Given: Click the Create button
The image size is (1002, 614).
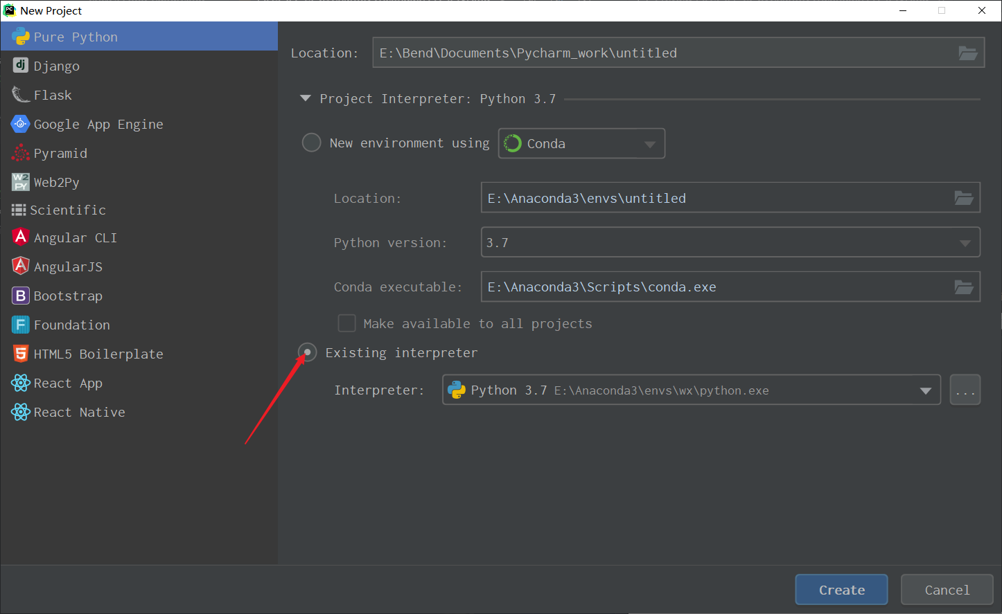Looking at the screenshot, I should pyautogui.click(x=841, y=590).
